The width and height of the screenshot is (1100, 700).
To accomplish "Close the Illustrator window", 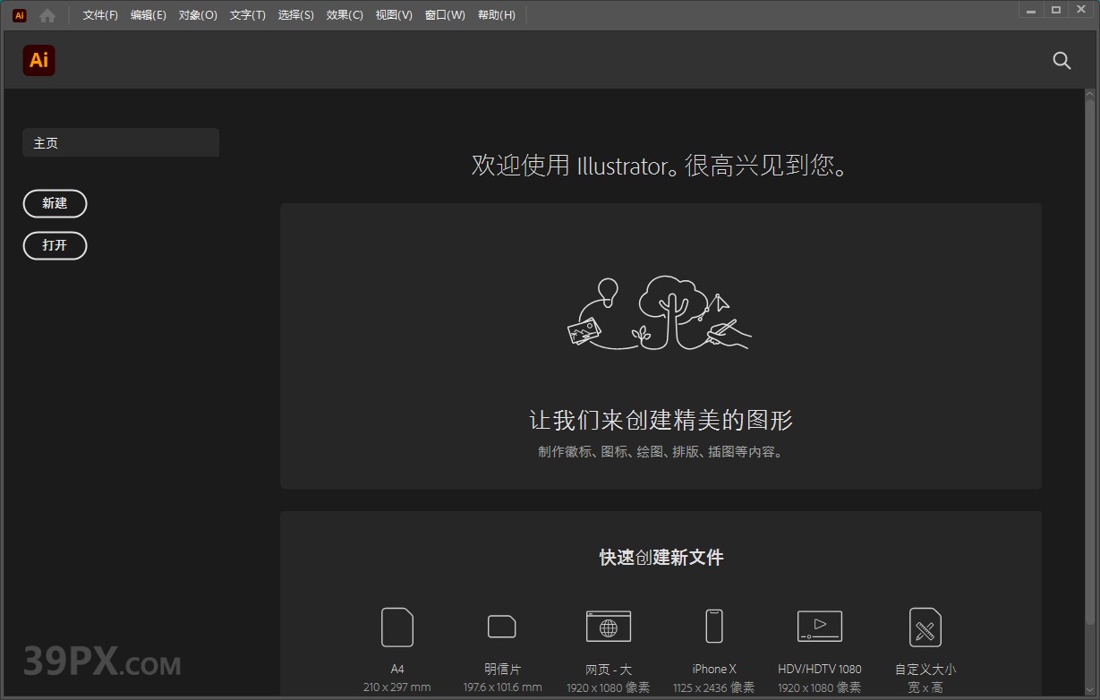I will tap(1081, 9).
